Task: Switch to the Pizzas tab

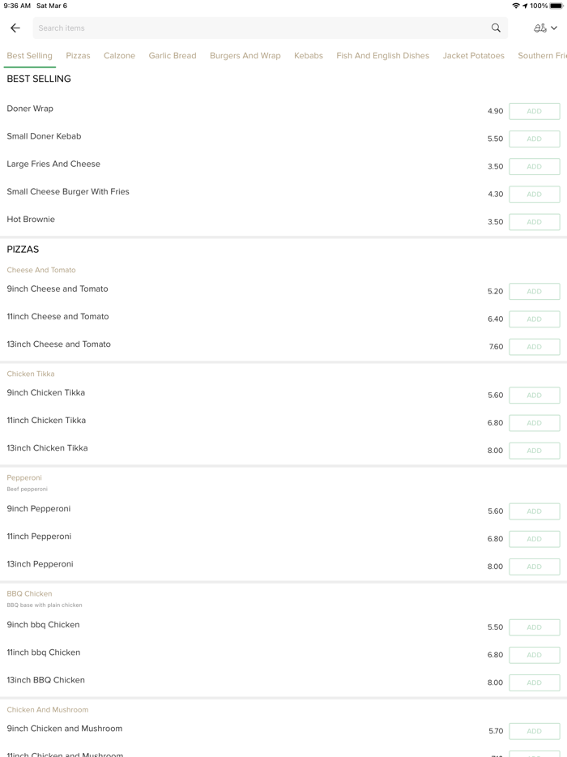Action: (78, 56)
